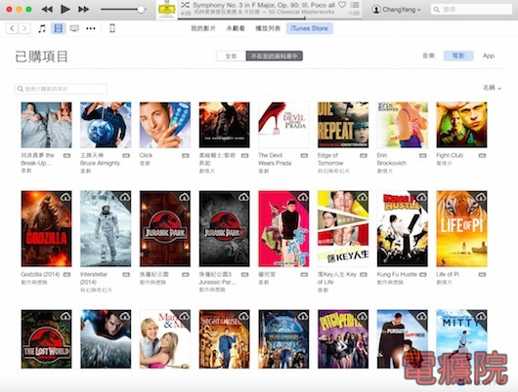The image size is (518, 392).
Task: Click the Erin Brockovich title text
Action: [x=392, y=159]
